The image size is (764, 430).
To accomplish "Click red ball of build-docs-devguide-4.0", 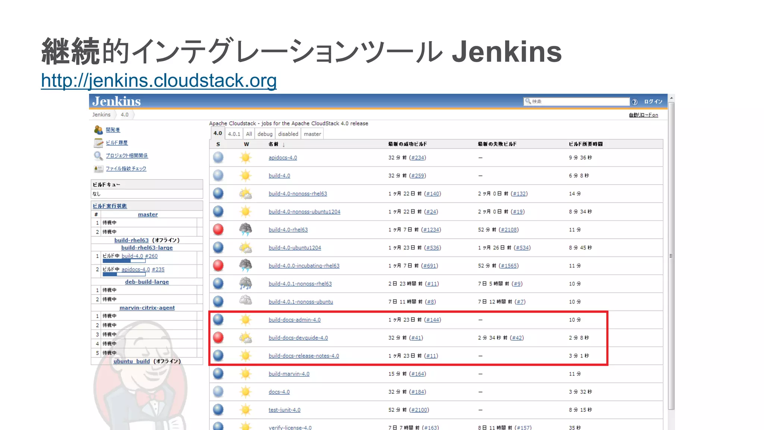I will (x=218, y=337).
